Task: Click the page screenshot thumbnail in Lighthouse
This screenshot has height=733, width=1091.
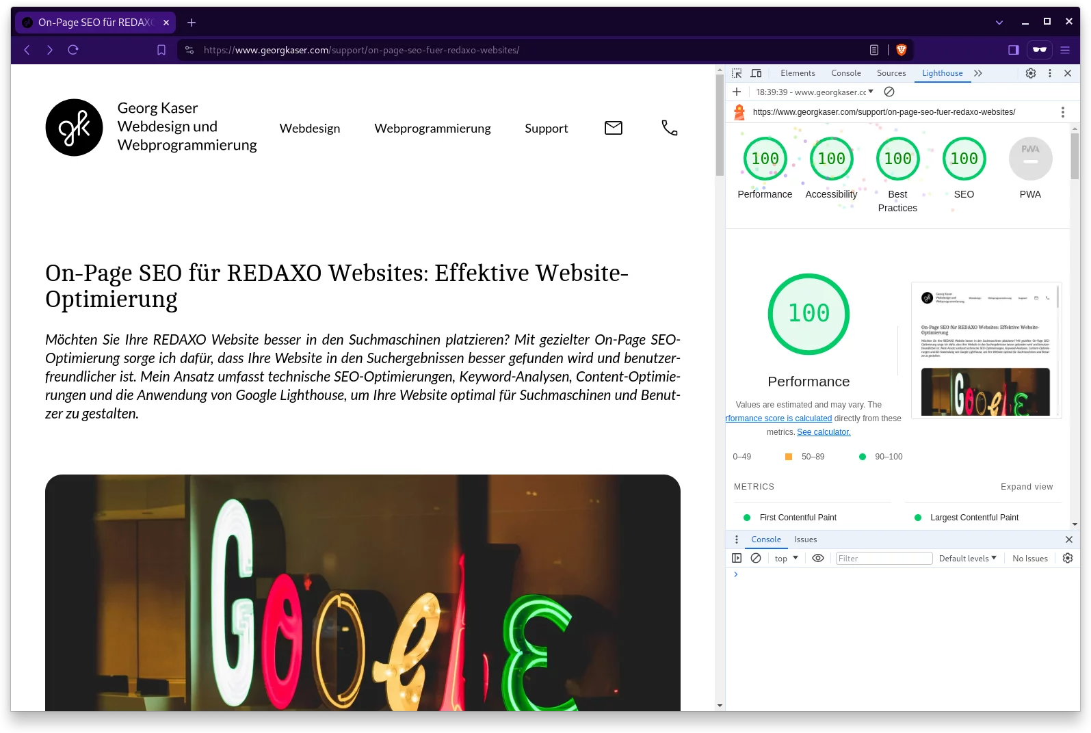Action: 986,350
